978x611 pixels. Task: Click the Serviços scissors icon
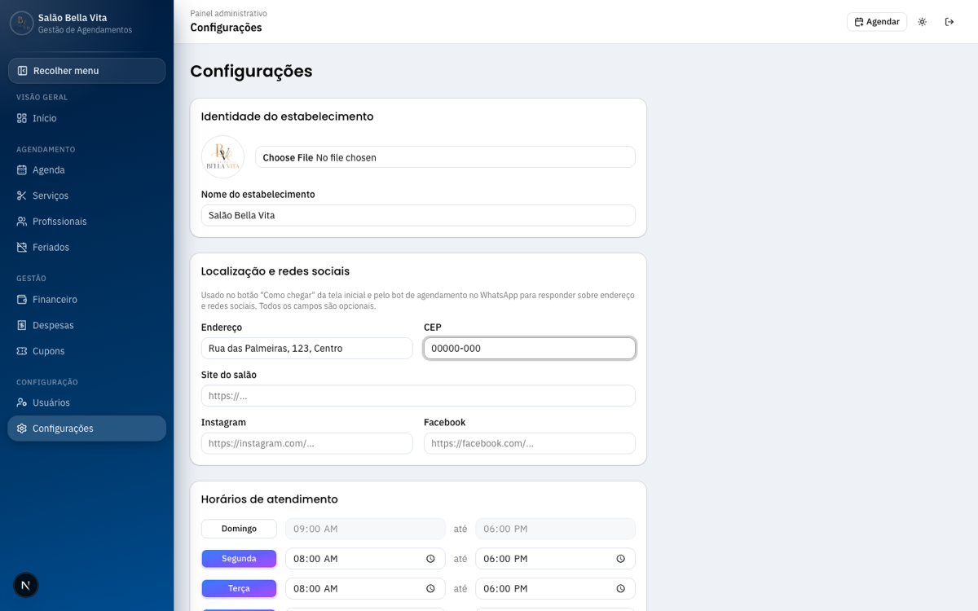(x=22, y=196)
